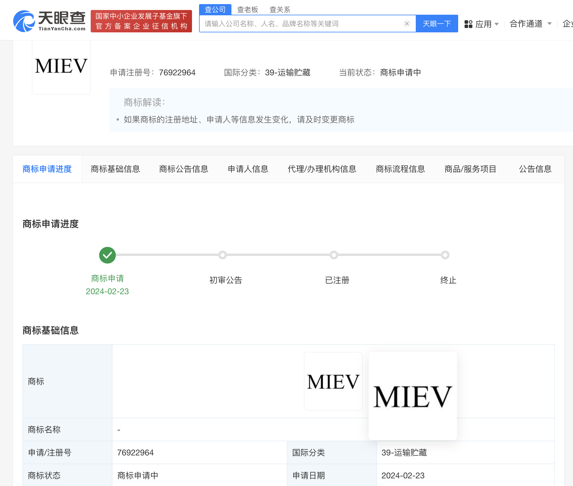Expand the 合作通道 dropdown arrow
This screenshot has height=486, width=573.
[549, 24]
